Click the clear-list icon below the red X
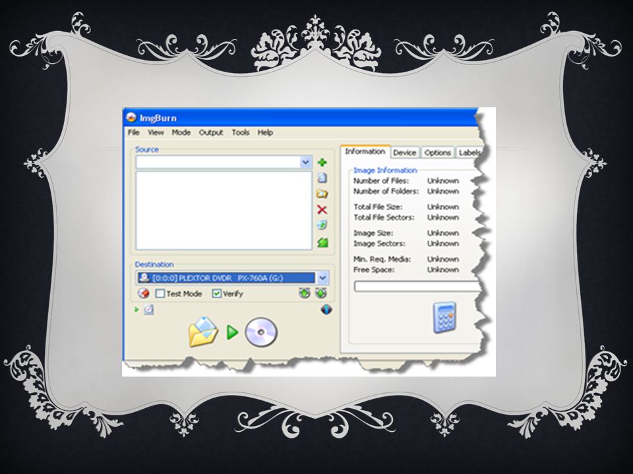Screen dimensions: 633x474 (322, 225)
